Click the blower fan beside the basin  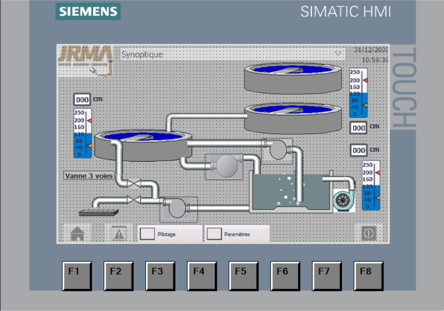coord(344,199)
